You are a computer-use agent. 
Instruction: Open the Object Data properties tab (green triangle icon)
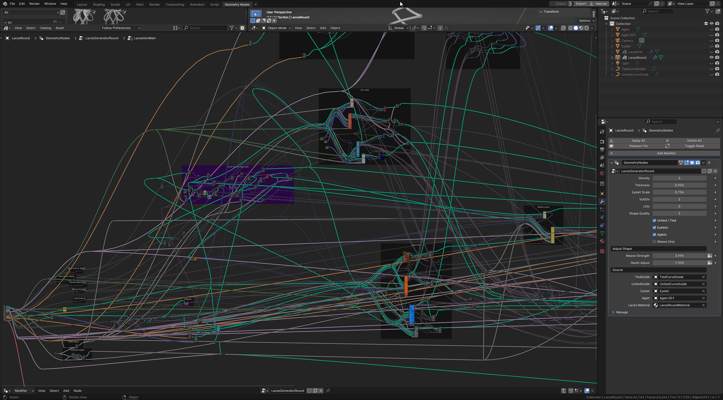[x=602, y=233]
